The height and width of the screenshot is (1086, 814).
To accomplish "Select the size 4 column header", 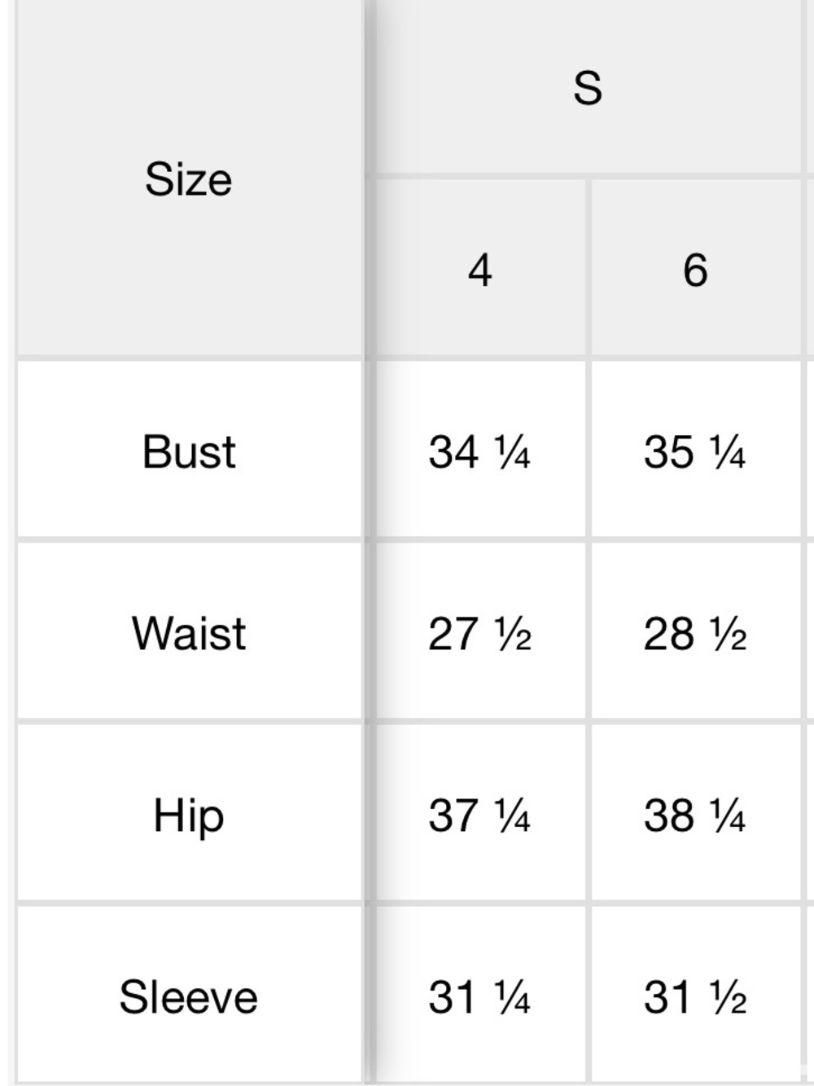I will coord(480,269).
